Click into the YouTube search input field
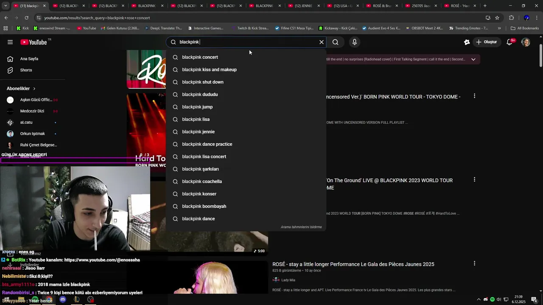The height and width of the screenshot is (305, 543). pyautogui.click(x=246, y=42)
